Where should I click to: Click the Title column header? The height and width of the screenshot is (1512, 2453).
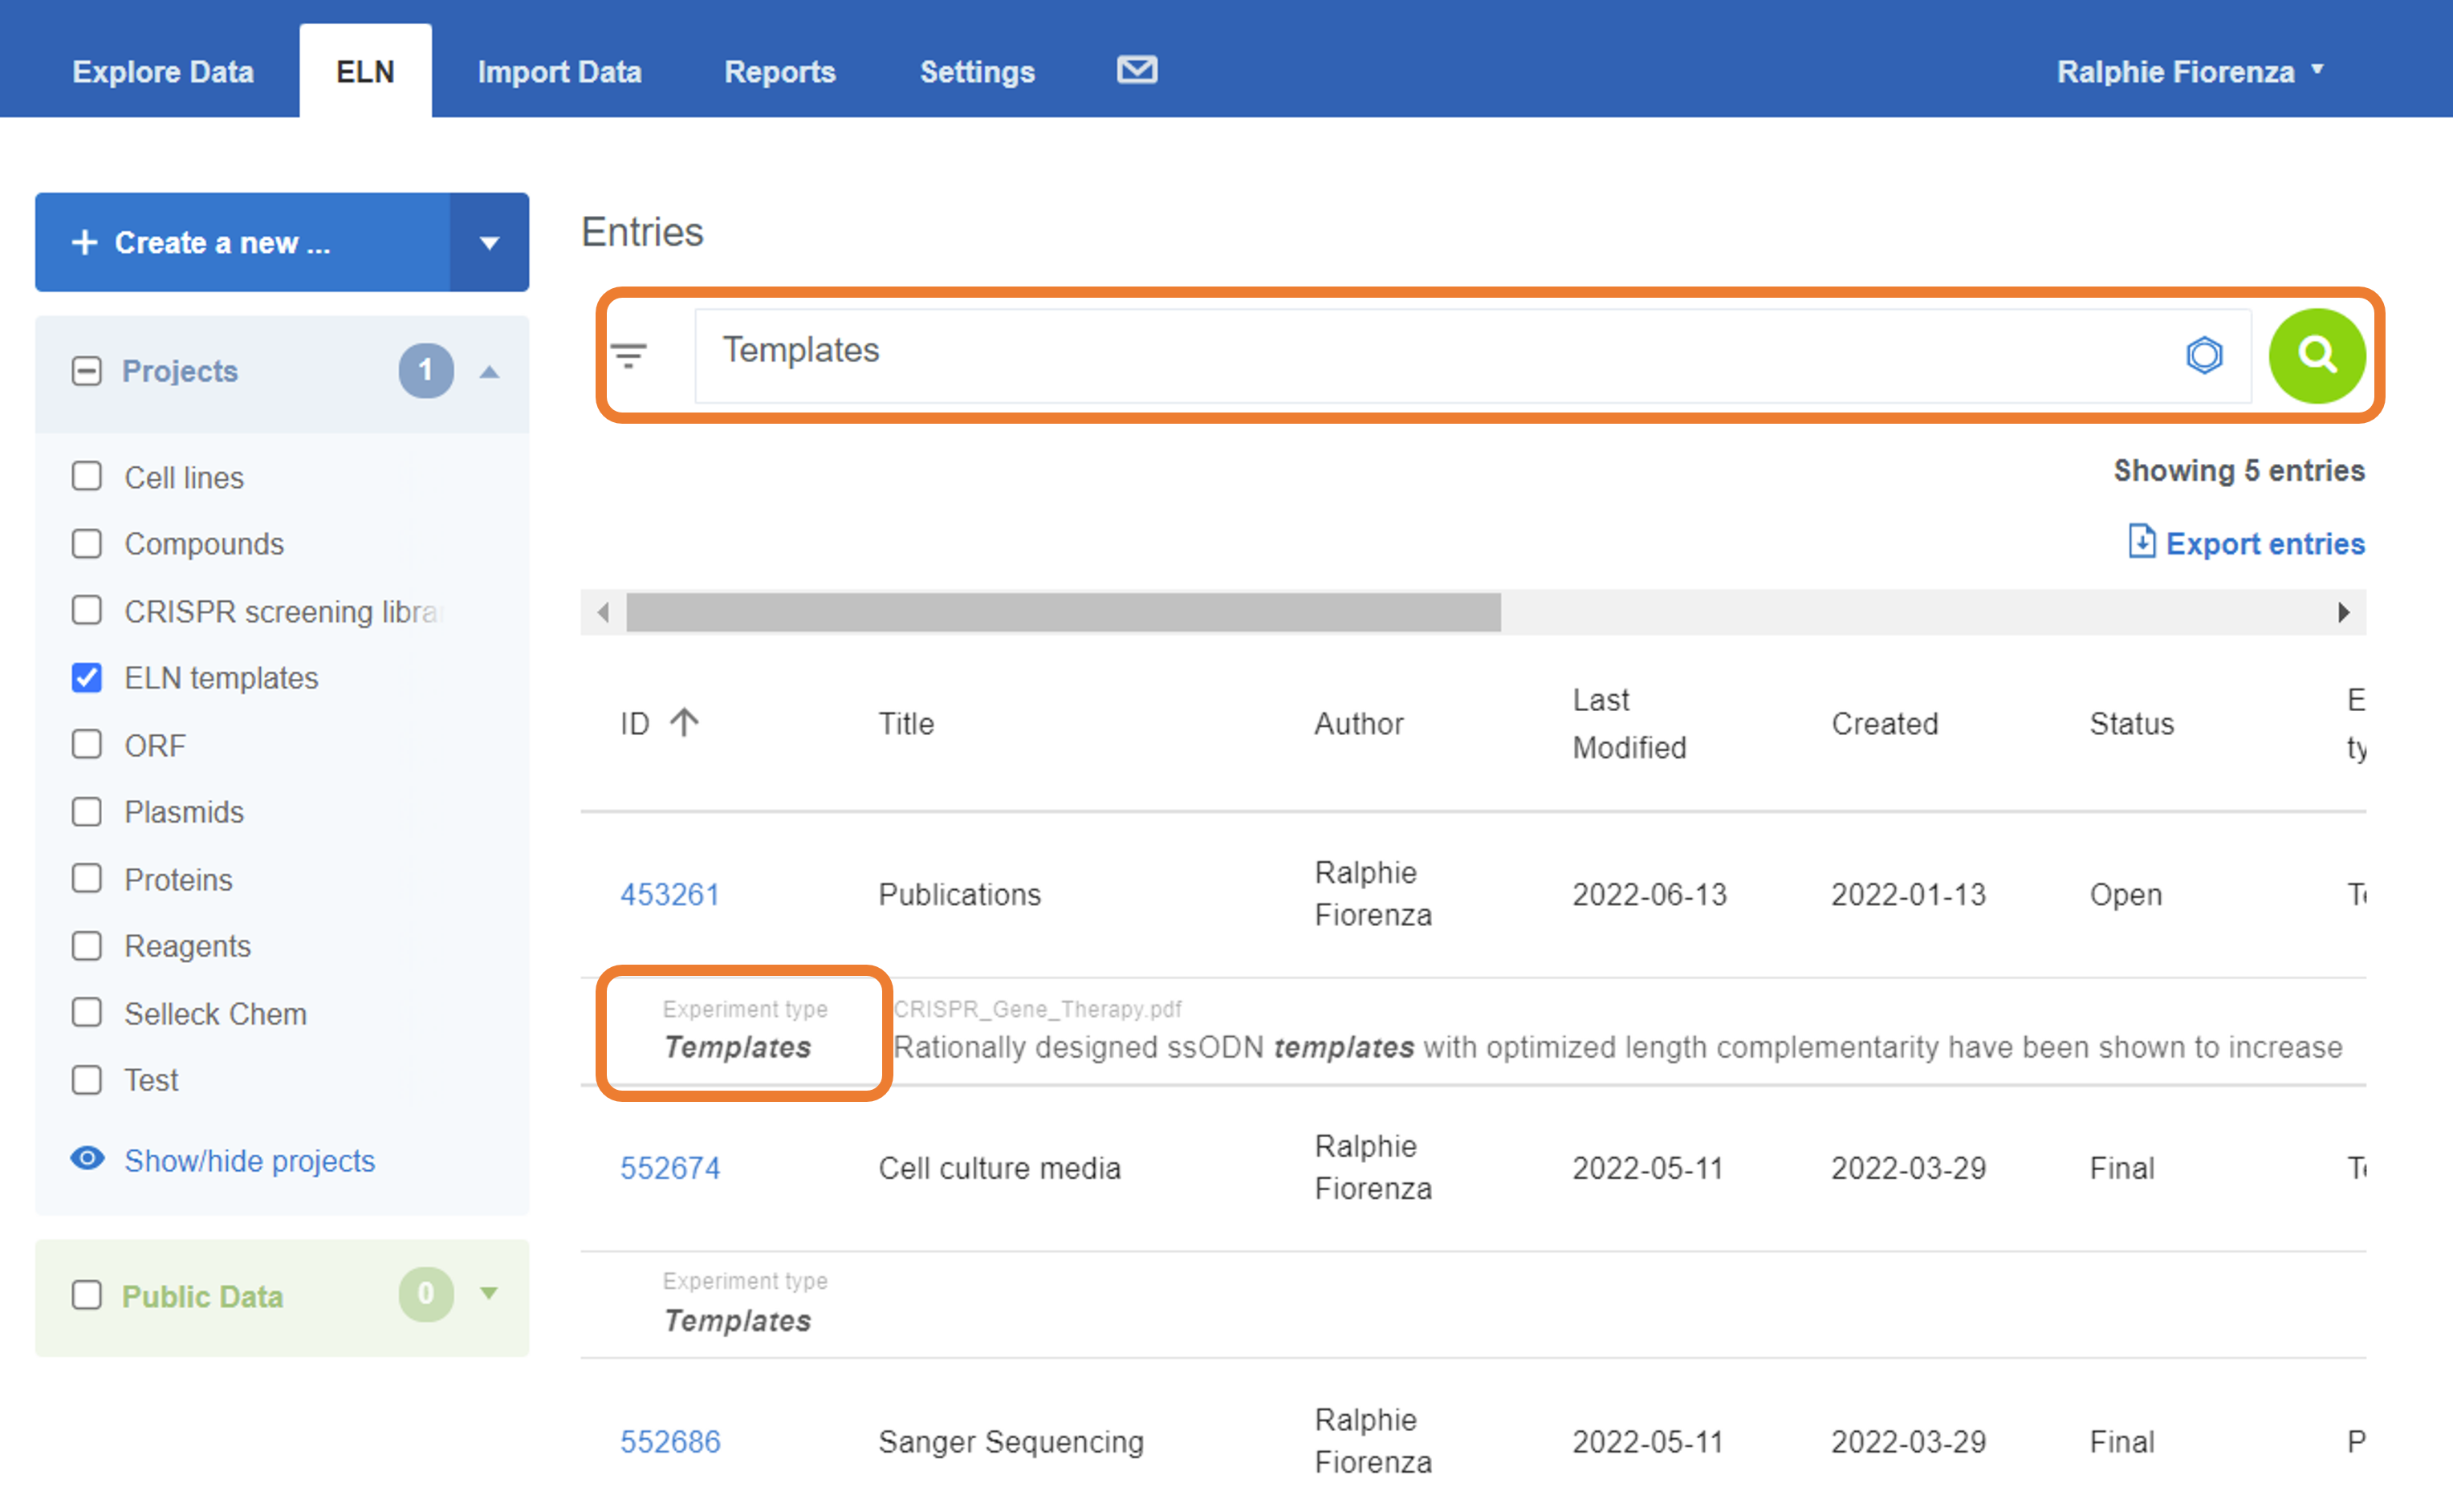click(x=906, y=723)
